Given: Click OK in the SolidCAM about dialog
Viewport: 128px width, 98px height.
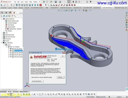Looking at the screenshot, I should pos(63,56).
